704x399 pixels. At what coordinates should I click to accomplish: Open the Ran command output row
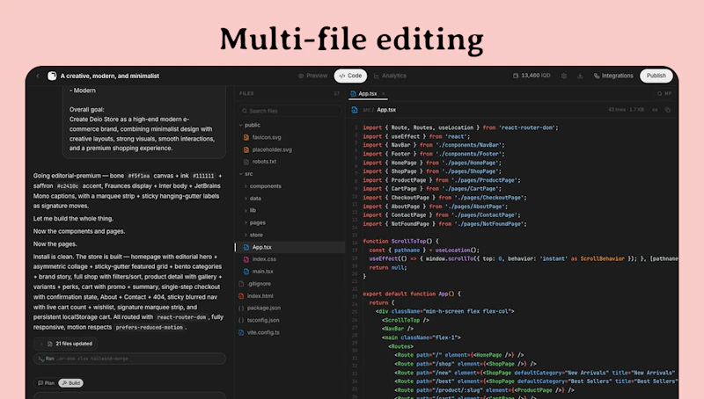click(129, 359)
